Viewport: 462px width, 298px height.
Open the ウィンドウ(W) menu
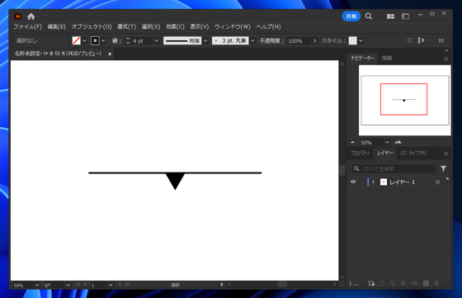232,26
